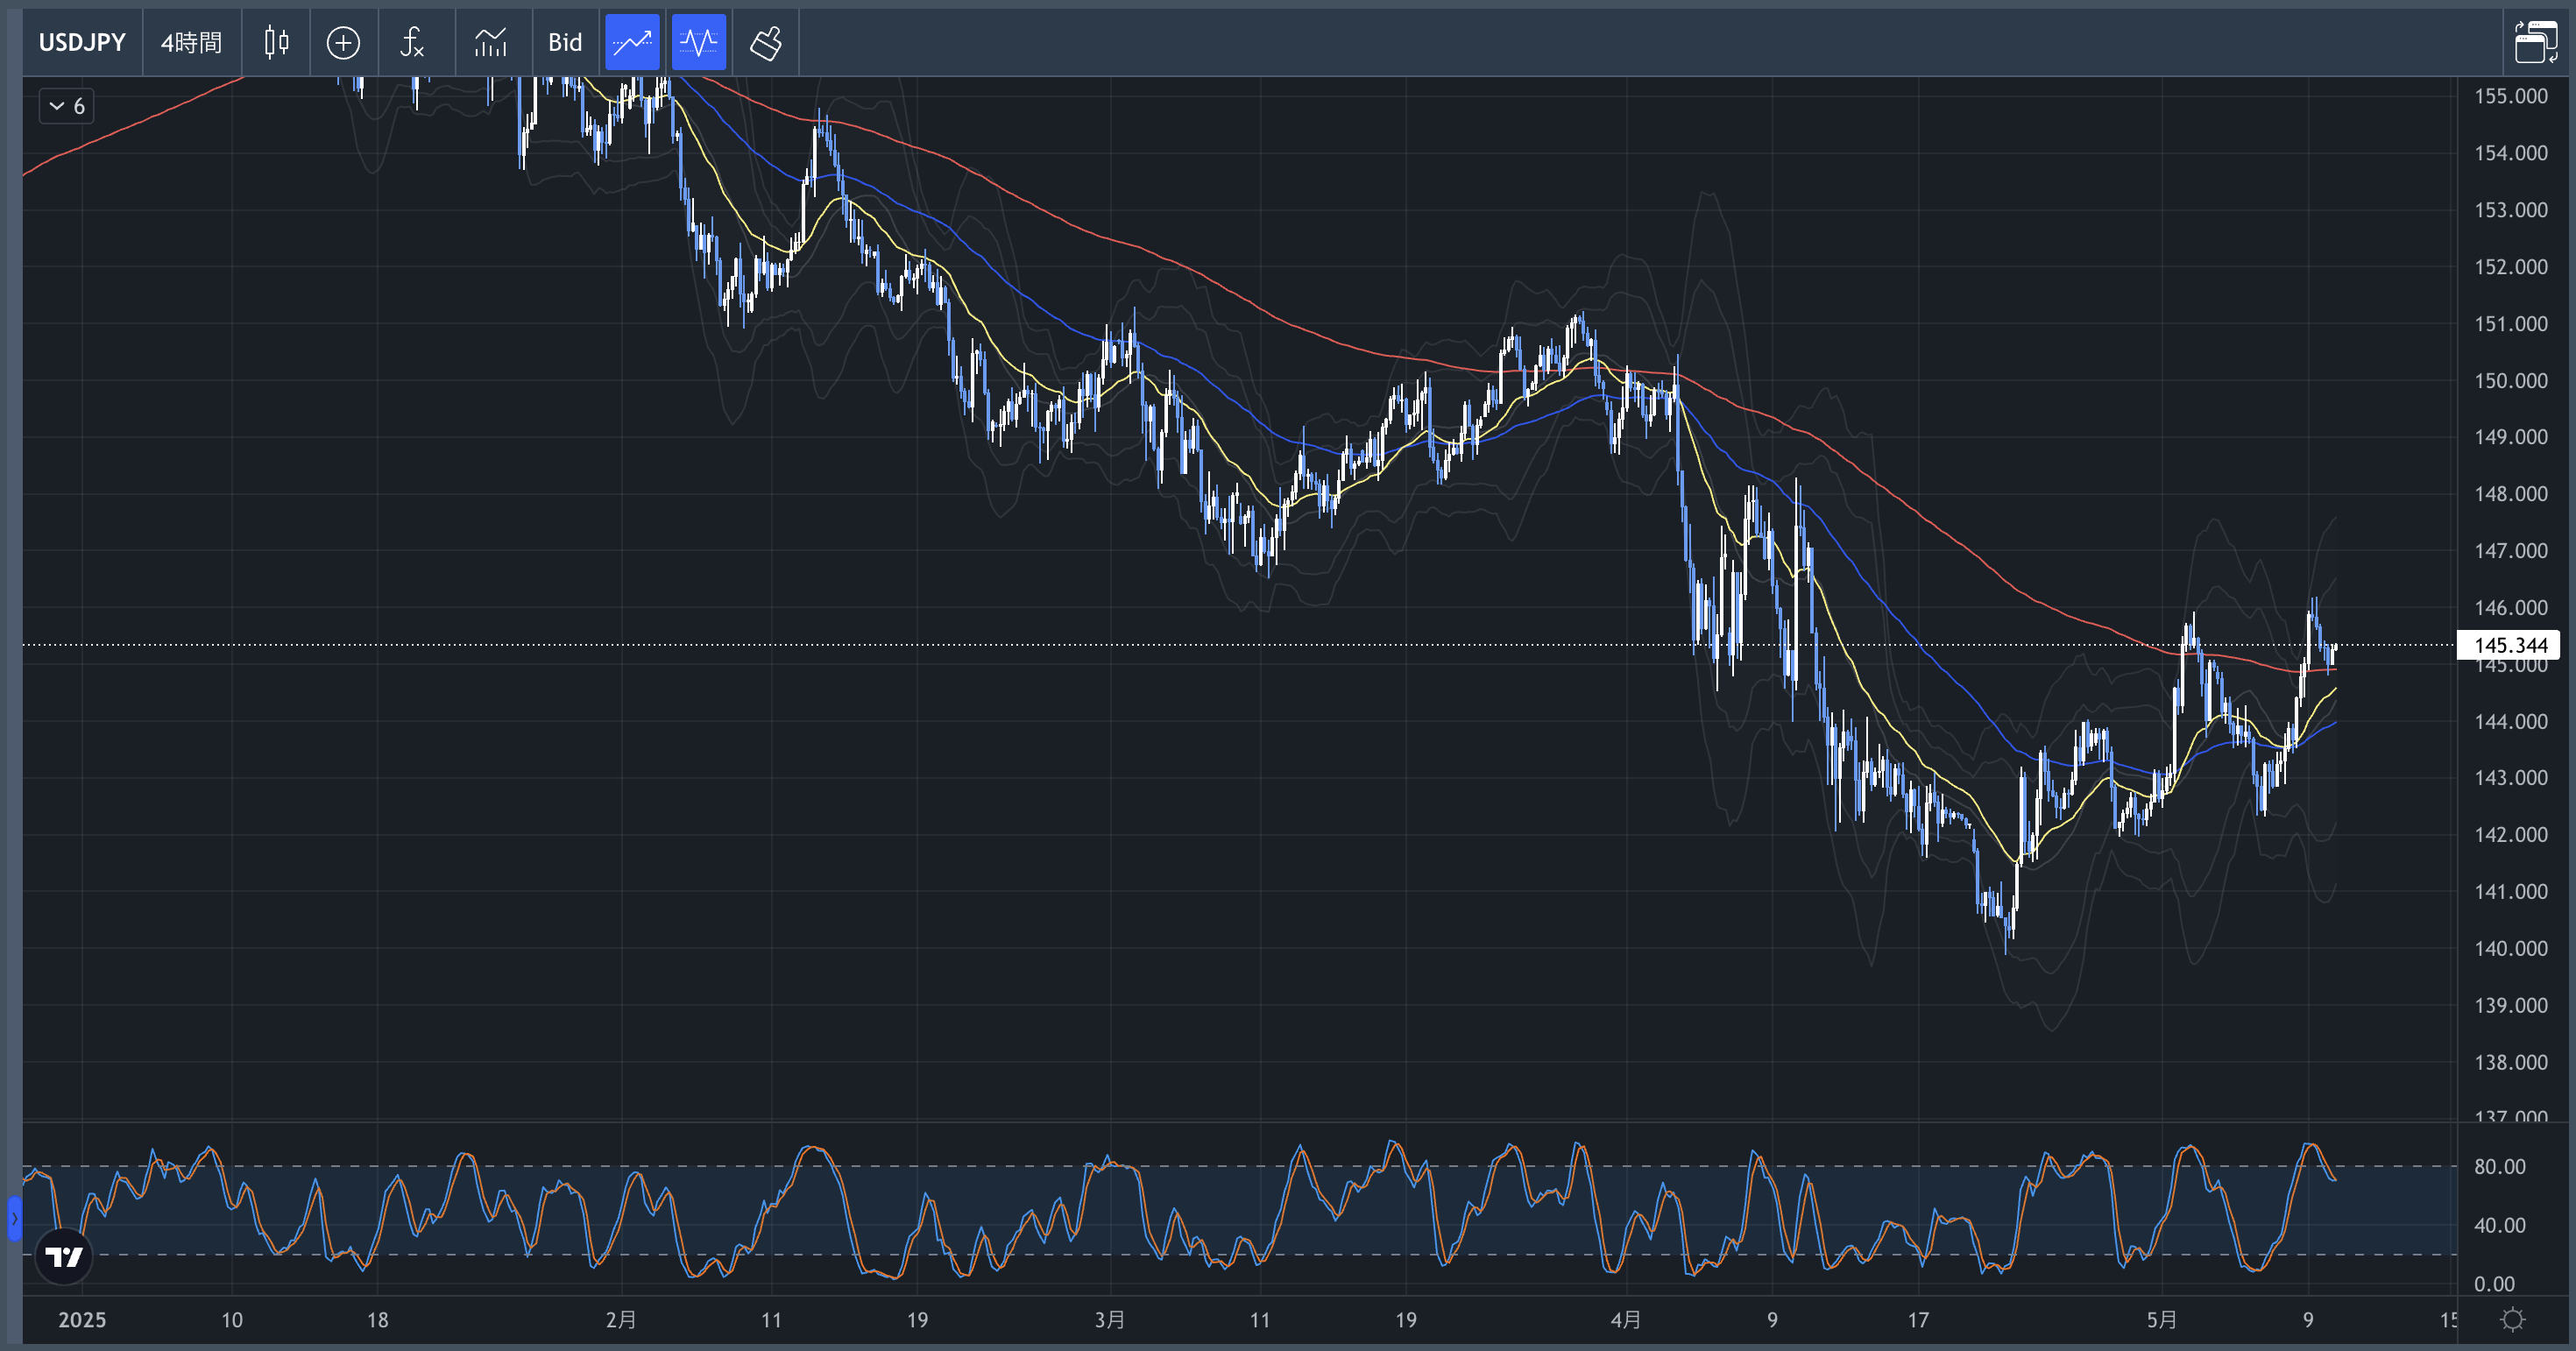Click the 2月 time axis label
This screenshot has width=2576, height=1351.
(x=621, y=1320)
